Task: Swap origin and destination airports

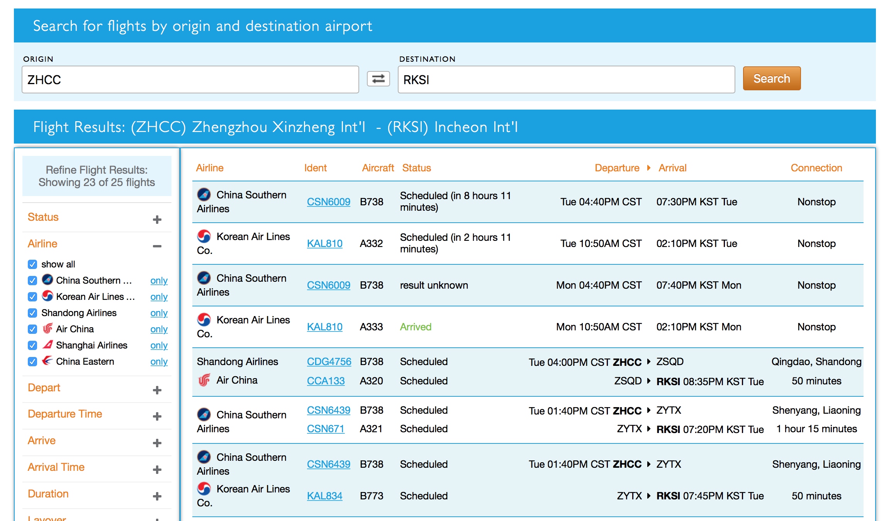Action: point(378,79)
